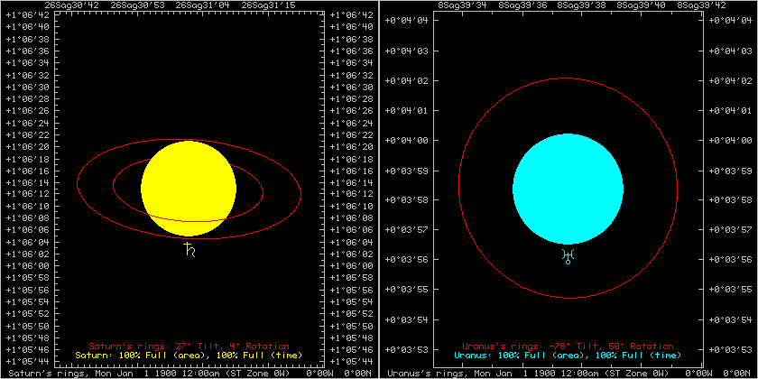Image resolution: width=758 pixels, height=379 pixels.
Task: Click the cyan Uranus 100% Full label
Action: [568, 356]
